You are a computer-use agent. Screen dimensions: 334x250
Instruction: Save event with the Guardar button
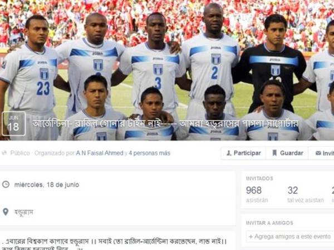point(287,153)
